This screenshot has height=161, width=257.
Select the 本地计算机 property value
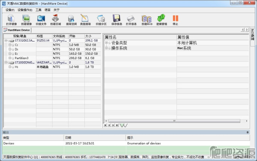[187, 43]
